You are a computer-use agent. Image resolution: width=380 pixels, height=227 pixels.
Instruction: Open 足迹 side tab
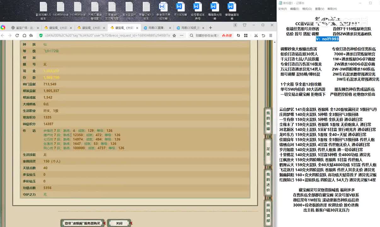[268, 151]
